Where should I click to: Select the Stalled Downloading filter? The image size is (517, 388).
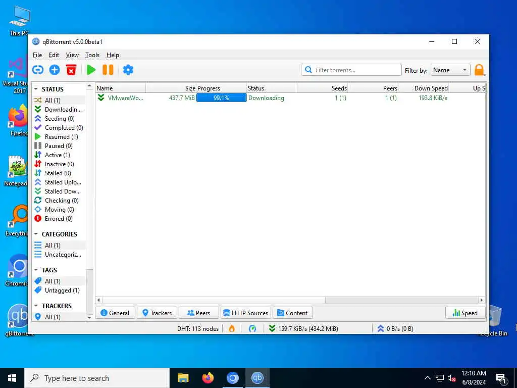click(x=60, y=191)
